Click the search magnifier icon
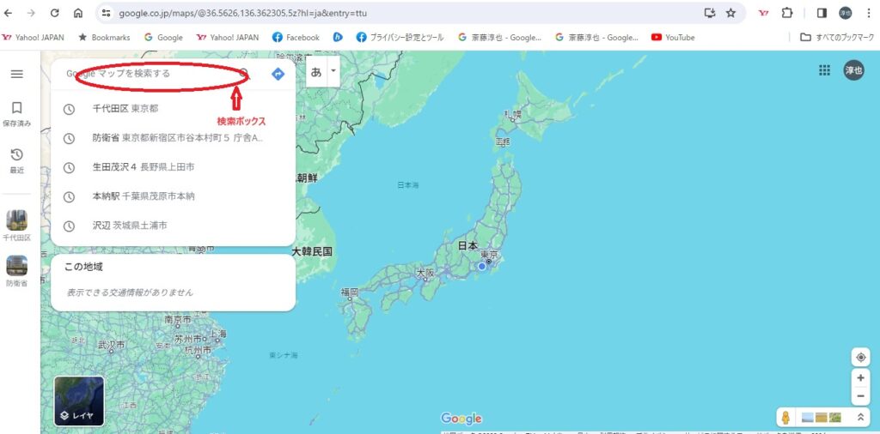This screenshot has width=880, height=434. 243,74
